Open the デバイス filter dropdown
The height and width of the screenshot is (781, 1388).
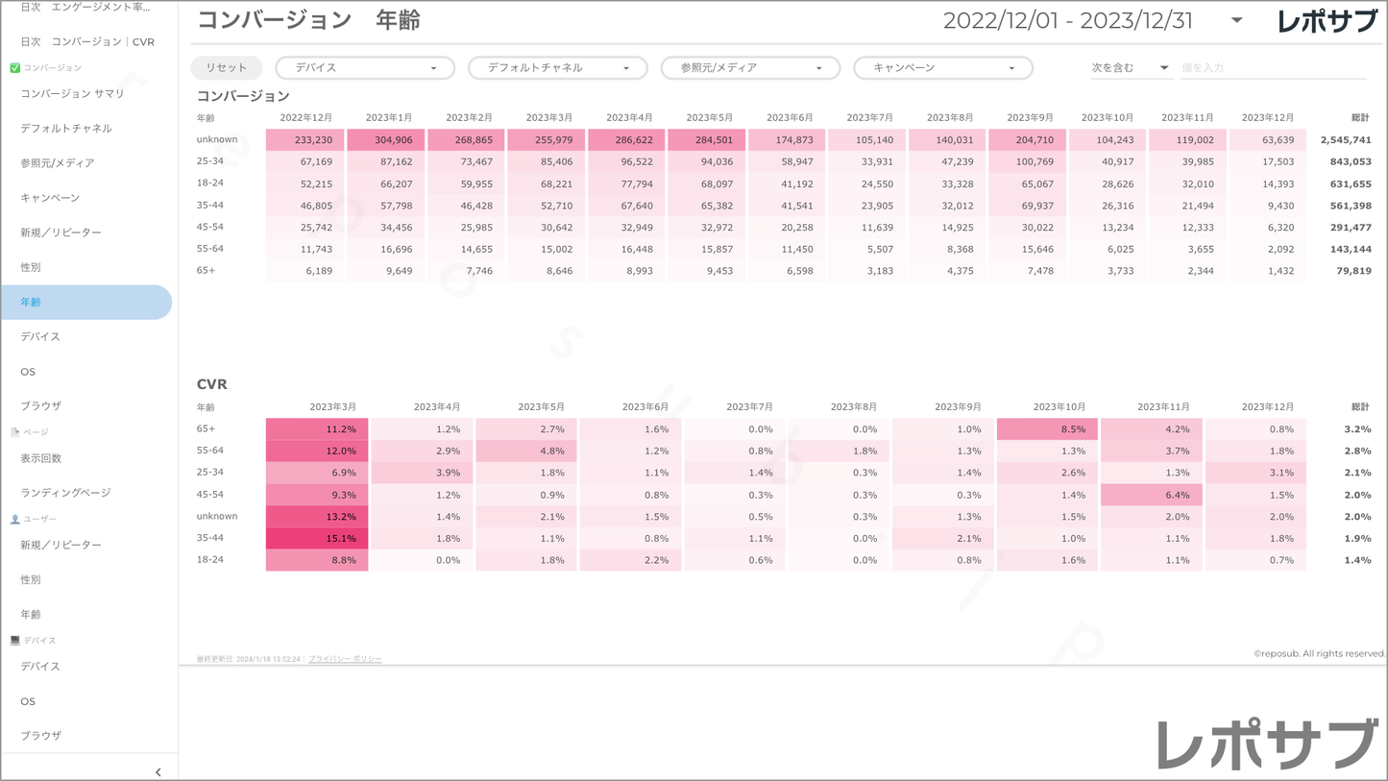[x=365, y=68]
